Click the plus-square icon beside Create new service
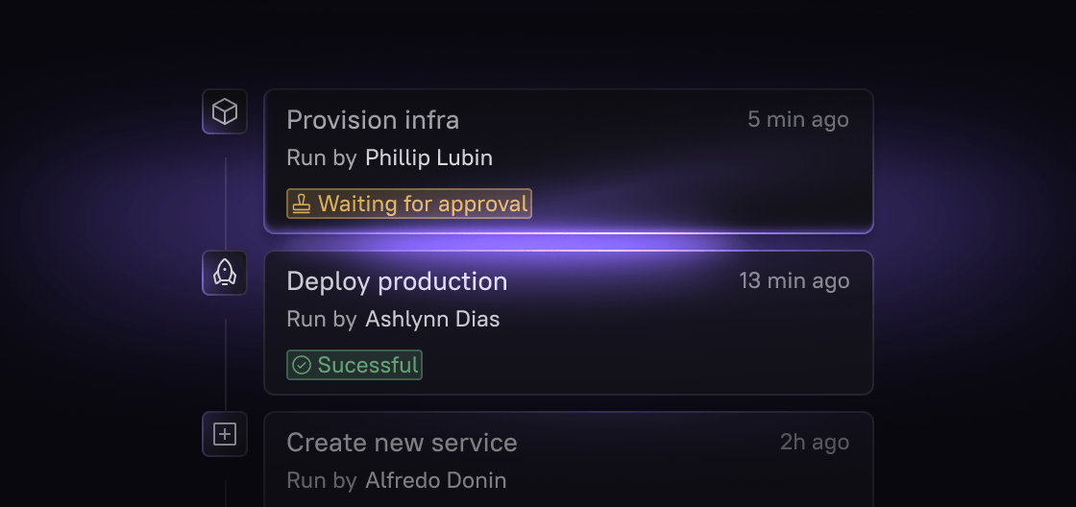This screenshot has height=507, width=1076. [x=225, y=435]
